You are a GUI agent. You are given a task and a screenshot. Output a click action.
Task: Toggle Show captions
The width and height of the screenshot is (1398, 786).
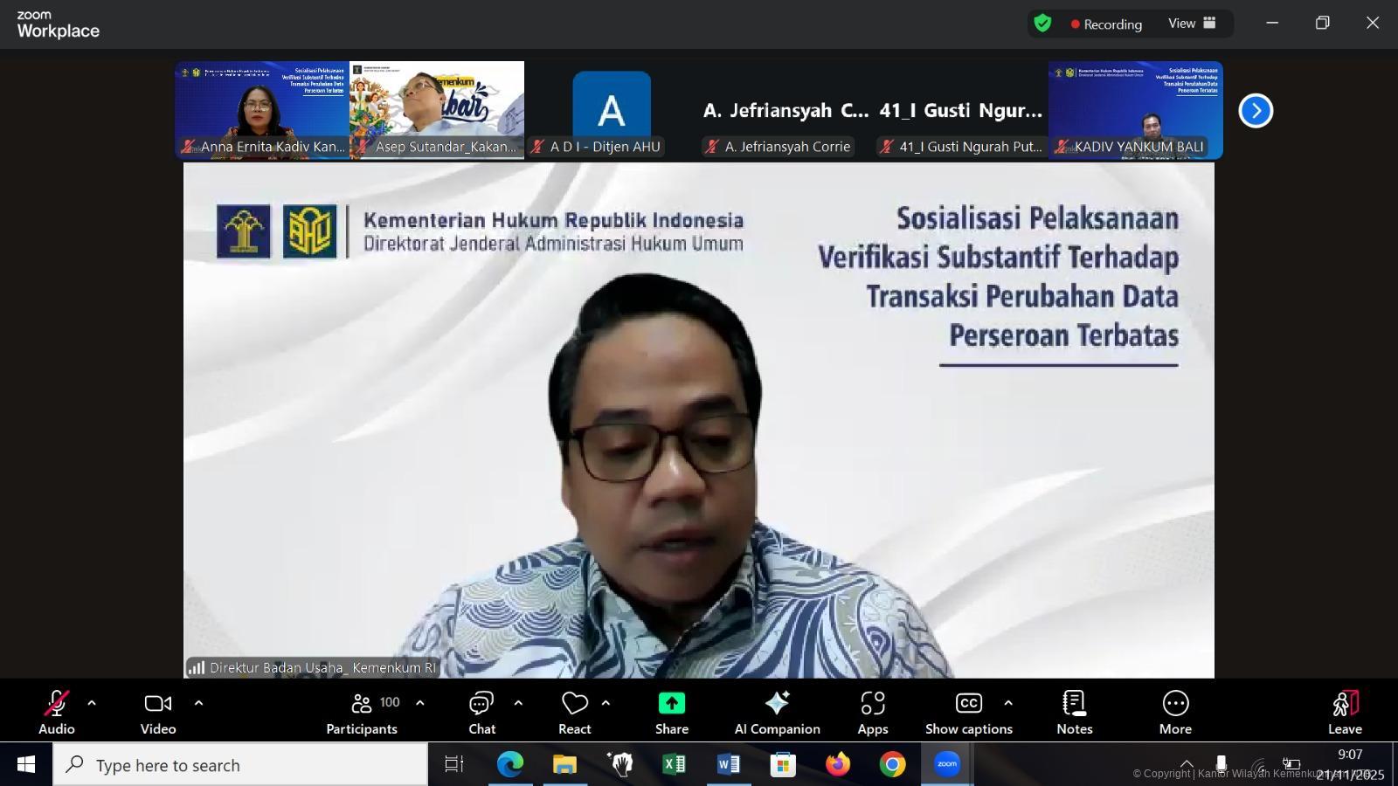(x=968, y=713)
